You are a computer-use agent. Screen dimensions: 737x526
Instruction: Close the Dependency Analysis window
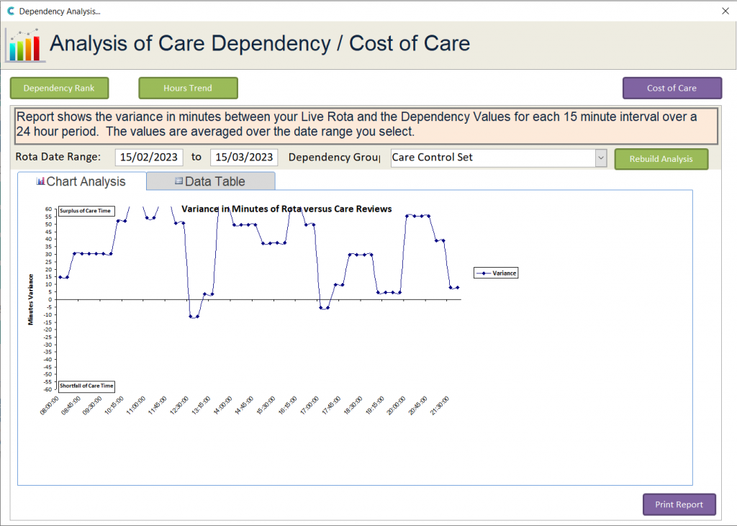[724, 12]
